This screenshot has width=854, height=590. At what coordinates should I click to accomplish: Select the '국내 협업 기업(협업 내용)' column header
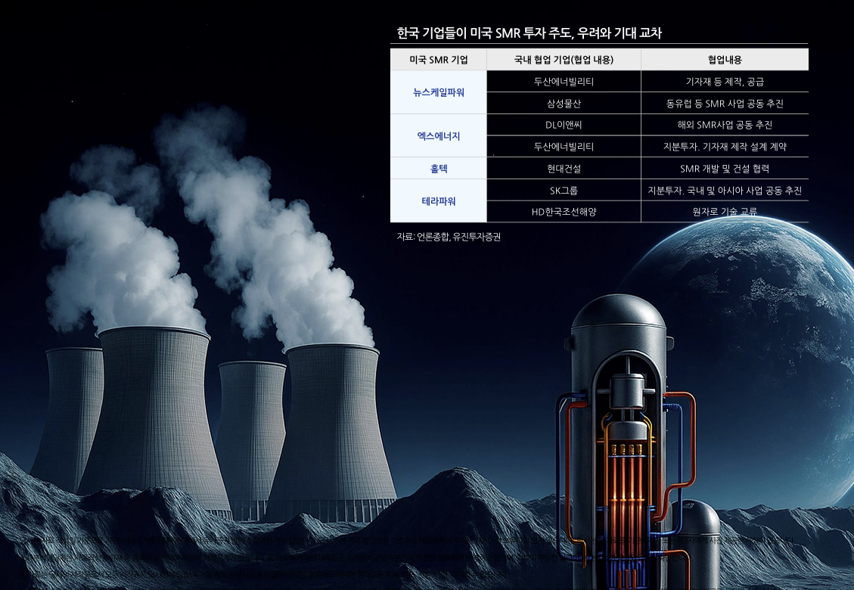click(564, 60)
